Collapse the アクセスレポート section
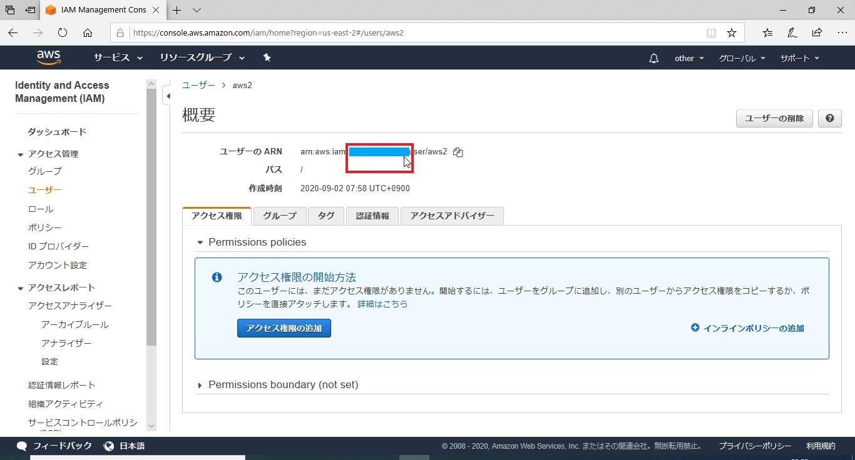 21,288
